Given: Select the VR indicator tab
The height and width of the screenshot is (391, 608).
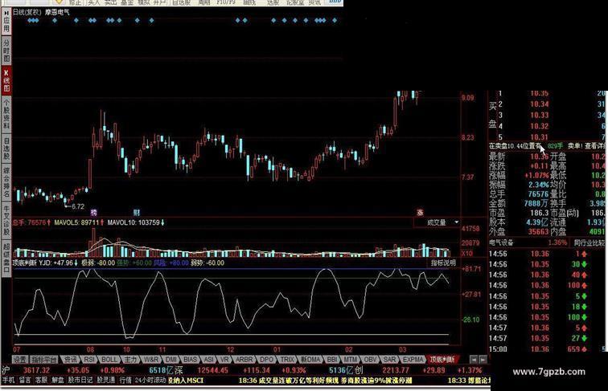Looking at the screenshot, I should [225, 360].
